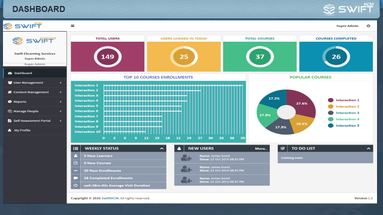Click the hamburger menu toggle icon
Image resolution: width=383 pixels, height=215 pixels.
coord(72,26)
